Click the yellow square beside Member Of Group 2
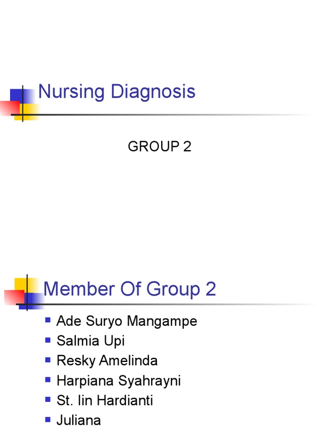Image resolution: width=319 pixels, height=426 pixels. click(x=21, y=285)
